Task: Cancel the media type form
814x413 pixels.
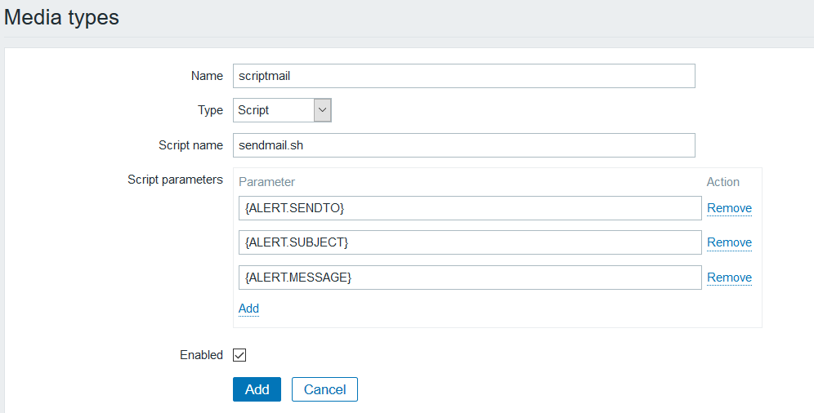Action: 324,389
